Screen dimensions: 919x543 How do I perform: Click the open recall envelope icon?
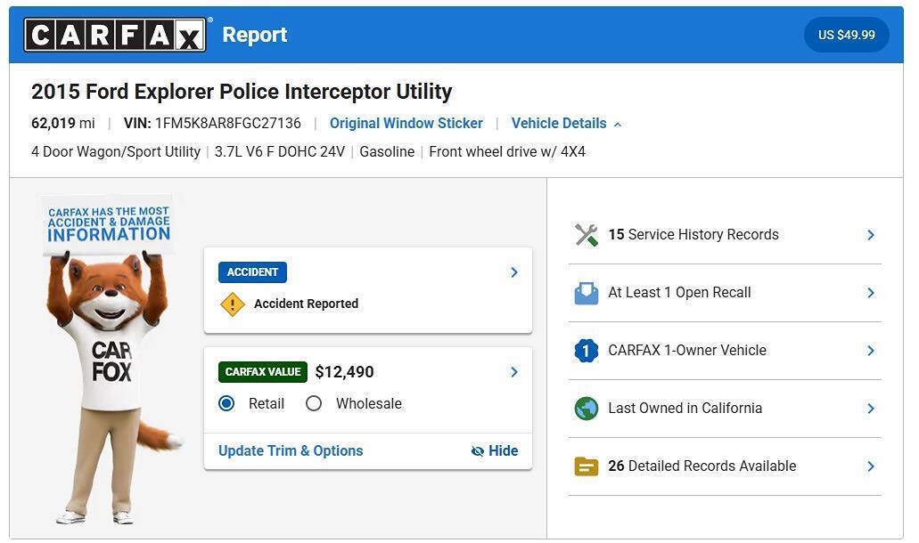click(x=587, y=293)
